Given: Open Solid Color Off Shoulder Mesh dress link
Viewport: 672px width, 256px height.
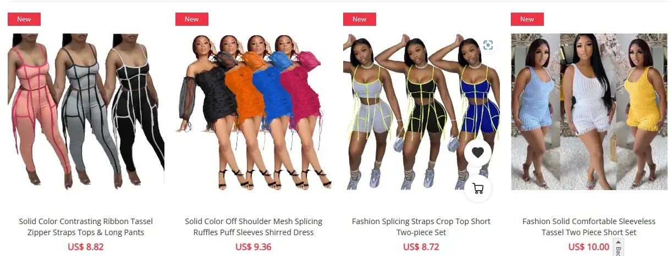Looking at the screenshot, I should (254, 227).
